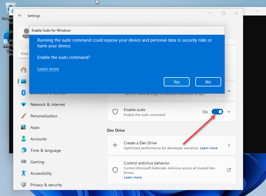Click the Network & internet wifi icon
This screenshot has height=196, width=266.
tap(24, 104)
